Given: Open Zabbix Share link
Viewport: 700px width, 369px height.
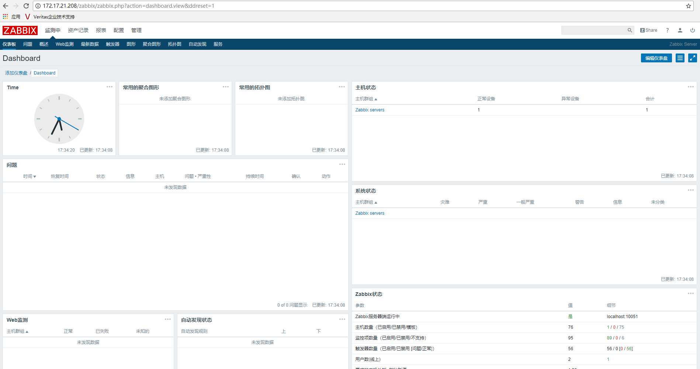Looking at the screenshot, I should pyautogui.click(x=649, y=30).
